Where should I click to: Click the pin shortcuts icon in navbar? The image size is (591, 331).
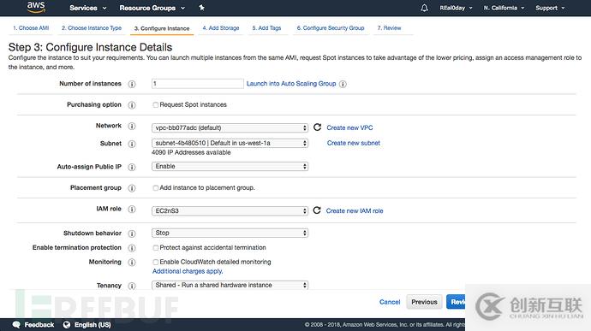point(201,8)
